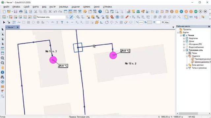Click the printer icon in toolbar
The image size is (211, 118).
[x=21, y=11]
